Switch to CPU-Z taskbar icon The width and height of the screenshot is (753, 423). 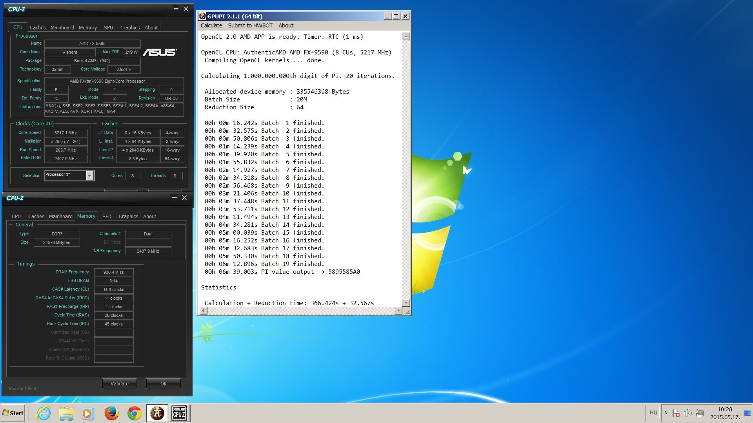click(x=180, y=413)
